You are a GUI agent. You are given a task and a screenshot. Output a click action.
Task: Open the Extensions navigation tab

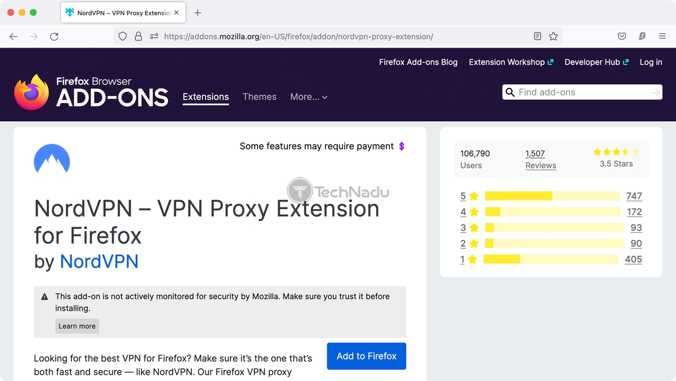[206, 97]
